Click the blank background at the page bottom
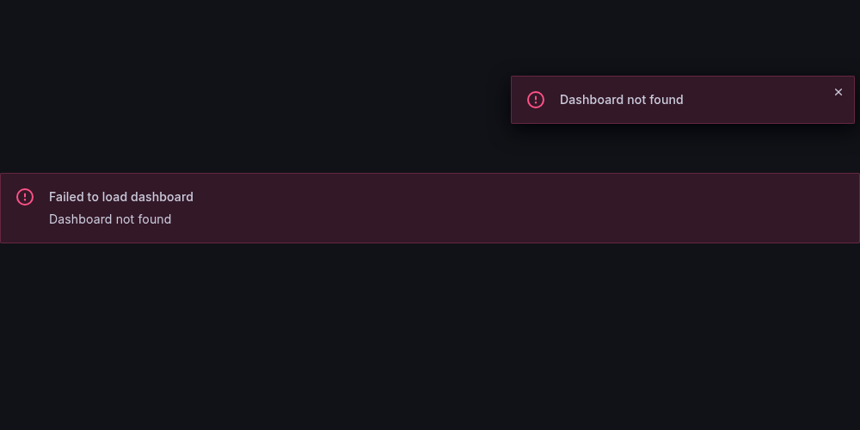The height and width of the screenshot is (430, 860). pos(430,406)
